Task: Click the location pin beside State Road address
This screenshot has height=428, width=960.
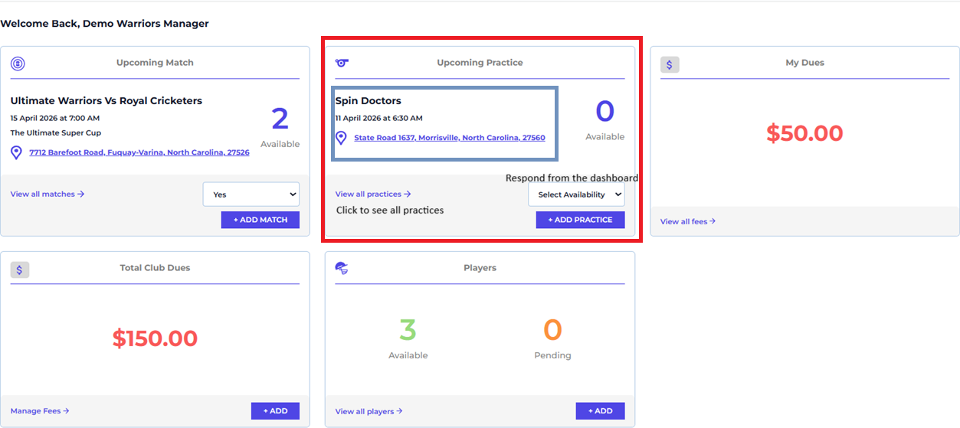Action: pyautogui.click(x=341, y=139)
